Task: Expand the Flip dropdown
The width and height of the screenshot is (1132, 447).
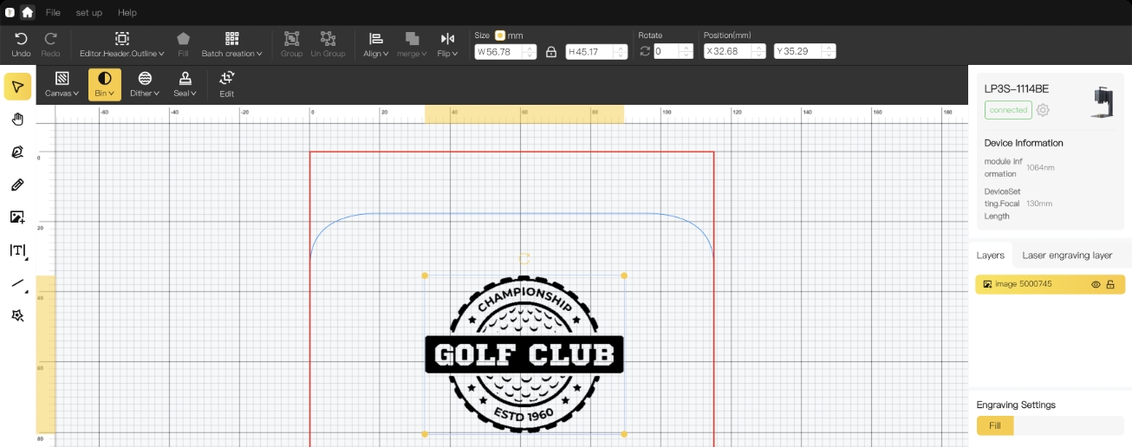Action: (447, 44)
